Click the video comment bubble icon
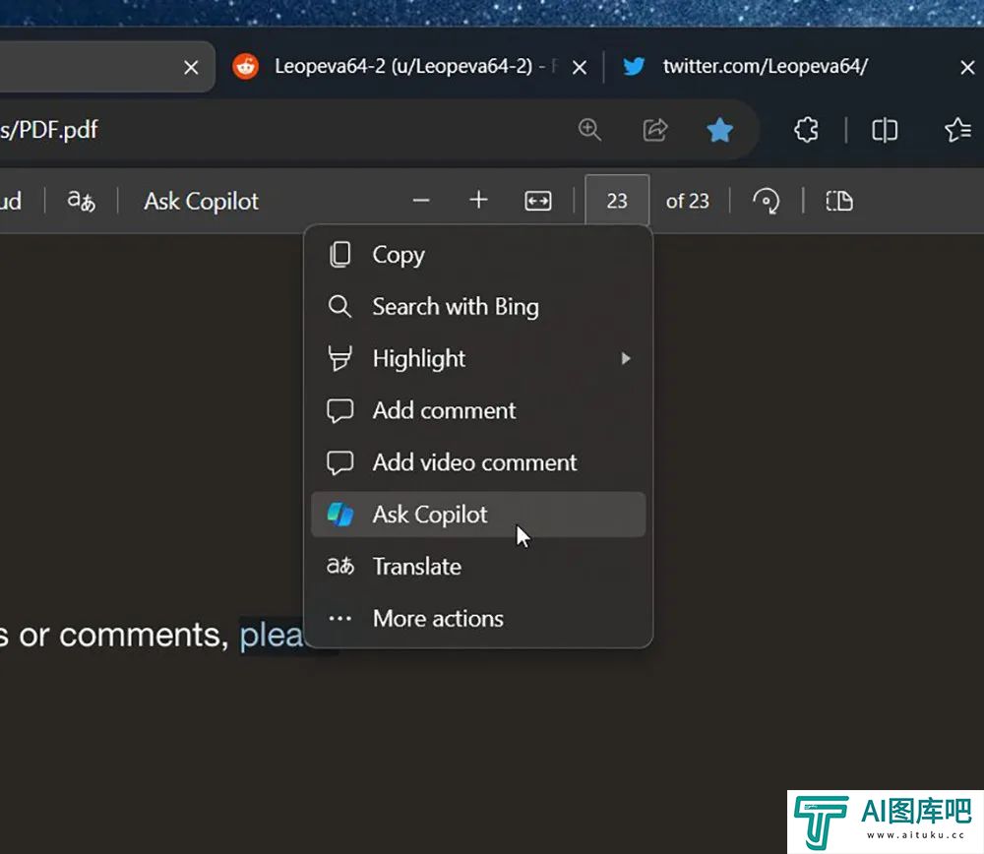This screenshot has height=854, width=984. coord(340,463)
